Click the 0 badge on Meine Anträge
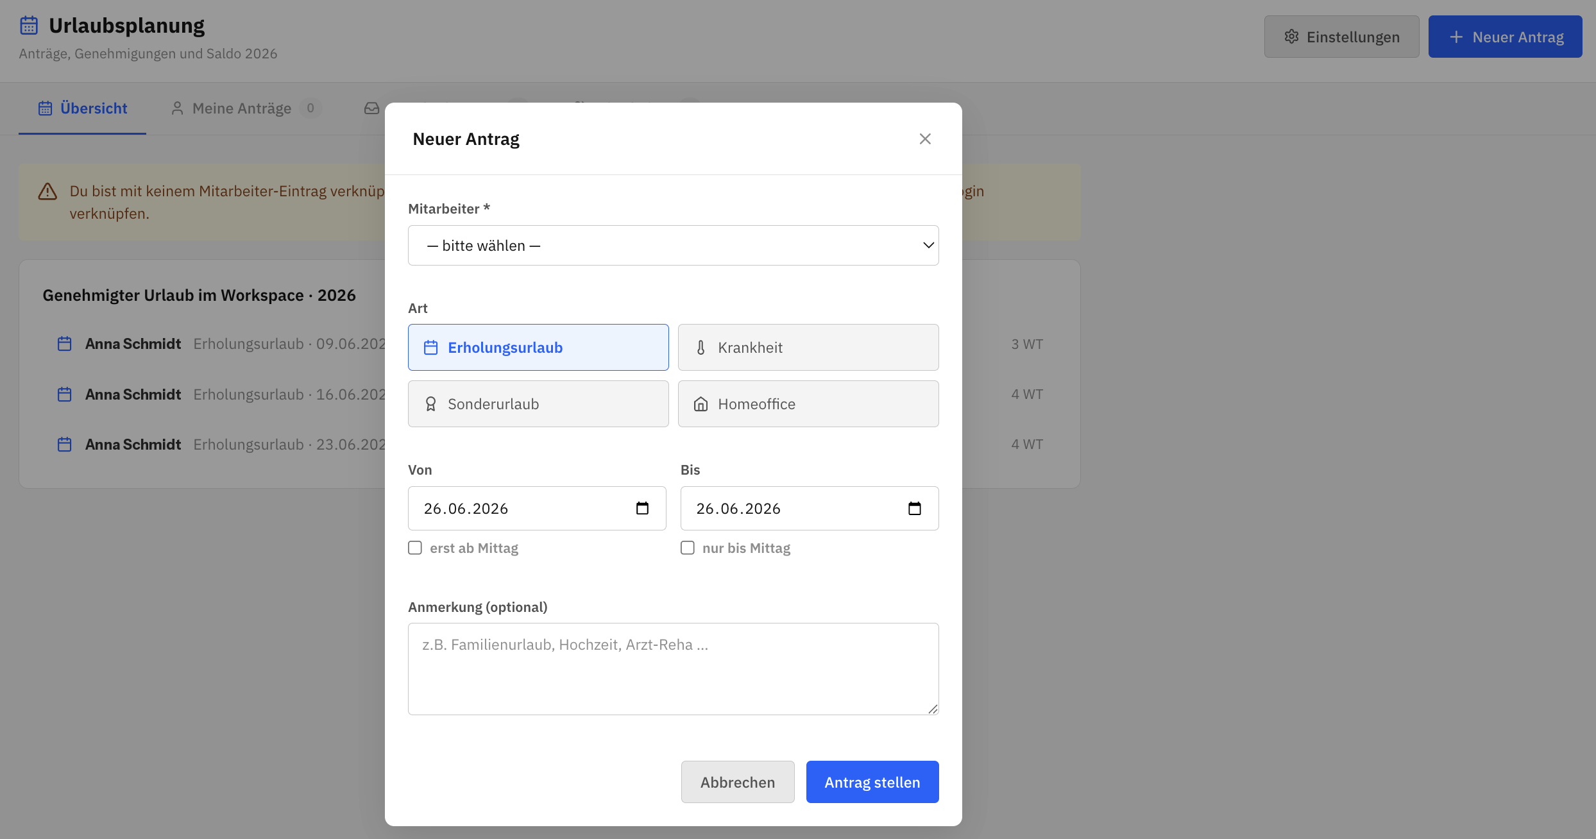The height and width of the screenshot is (839, 1596). pyautogui.click(x=310, y=108)
